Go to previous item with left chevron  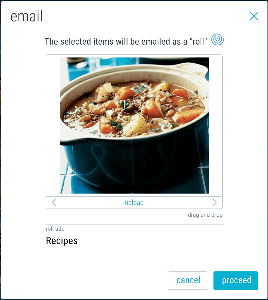[54, 202]
